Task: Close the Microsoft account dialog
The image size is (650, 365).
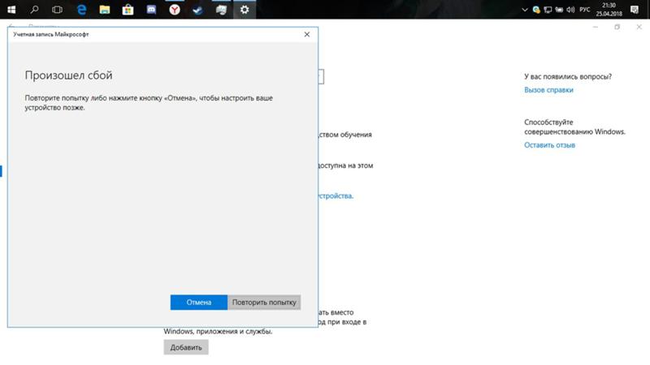Action: pyautogui.click(x=307, y=34)
